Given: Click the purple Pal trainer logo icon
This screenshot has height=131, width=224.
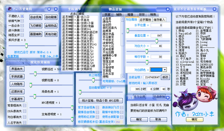Looking at the screenshot, I should [x=10, y=9].
